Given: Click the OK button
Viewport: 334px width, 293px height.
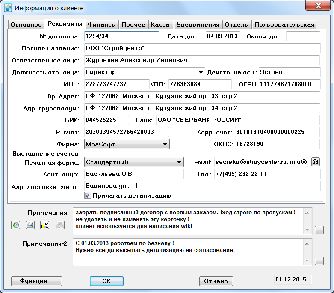Looking at the screenshot, I should 106,281.
